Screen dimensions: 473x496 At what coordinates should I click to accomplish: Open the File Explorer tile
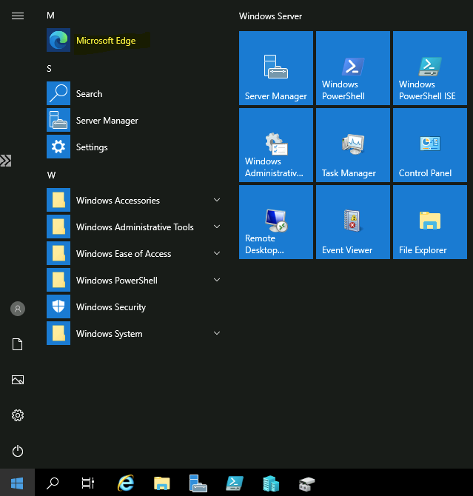click(429, 222)
